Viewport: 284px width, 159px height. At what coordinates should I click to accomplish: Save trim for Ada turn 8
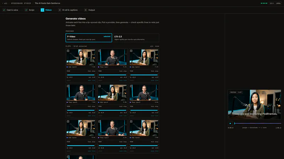(154, 151)
